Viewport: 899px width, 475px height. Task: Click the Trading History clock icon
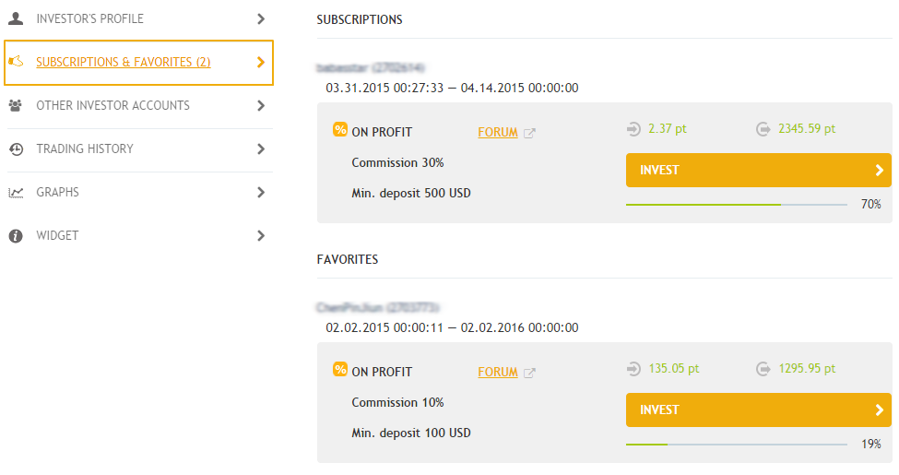tap(16, 149)
